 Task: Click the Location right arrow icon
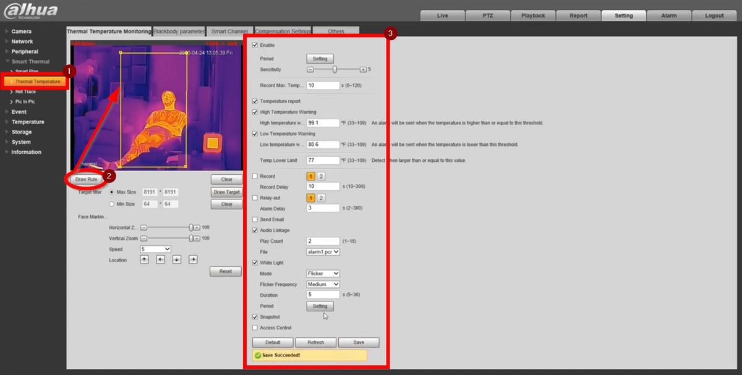[x=193, y=260]
